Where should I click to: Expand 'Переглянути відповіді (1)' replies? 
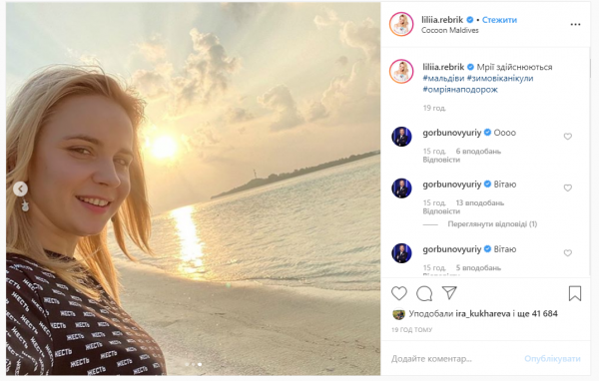492,224
